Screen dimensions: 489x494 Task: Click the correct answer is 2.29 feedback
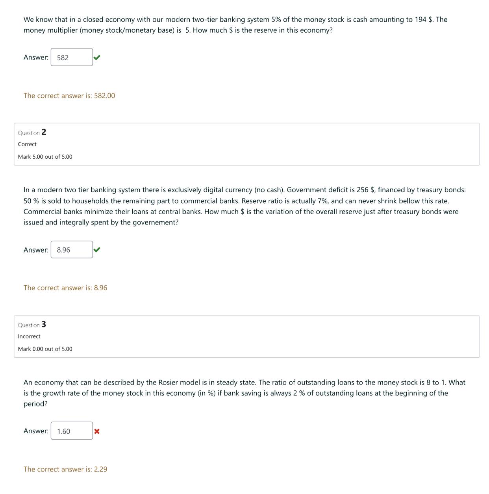(65, 469)
